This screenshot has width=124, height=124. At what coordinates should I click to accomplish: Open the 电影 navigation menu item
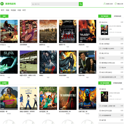click(x=8, y=10)
